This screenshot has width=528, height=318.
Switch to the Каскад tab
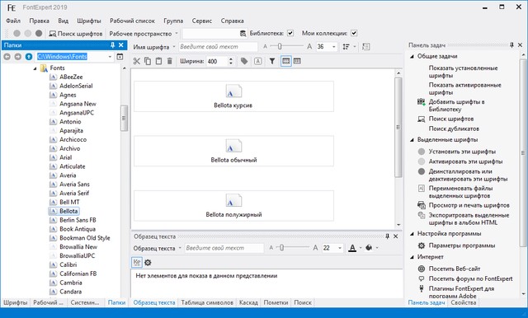248,302
